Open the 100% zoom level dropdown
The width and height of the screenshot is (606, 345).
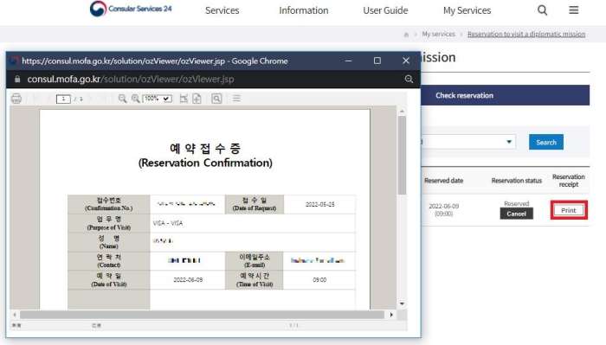coord(157,99)
